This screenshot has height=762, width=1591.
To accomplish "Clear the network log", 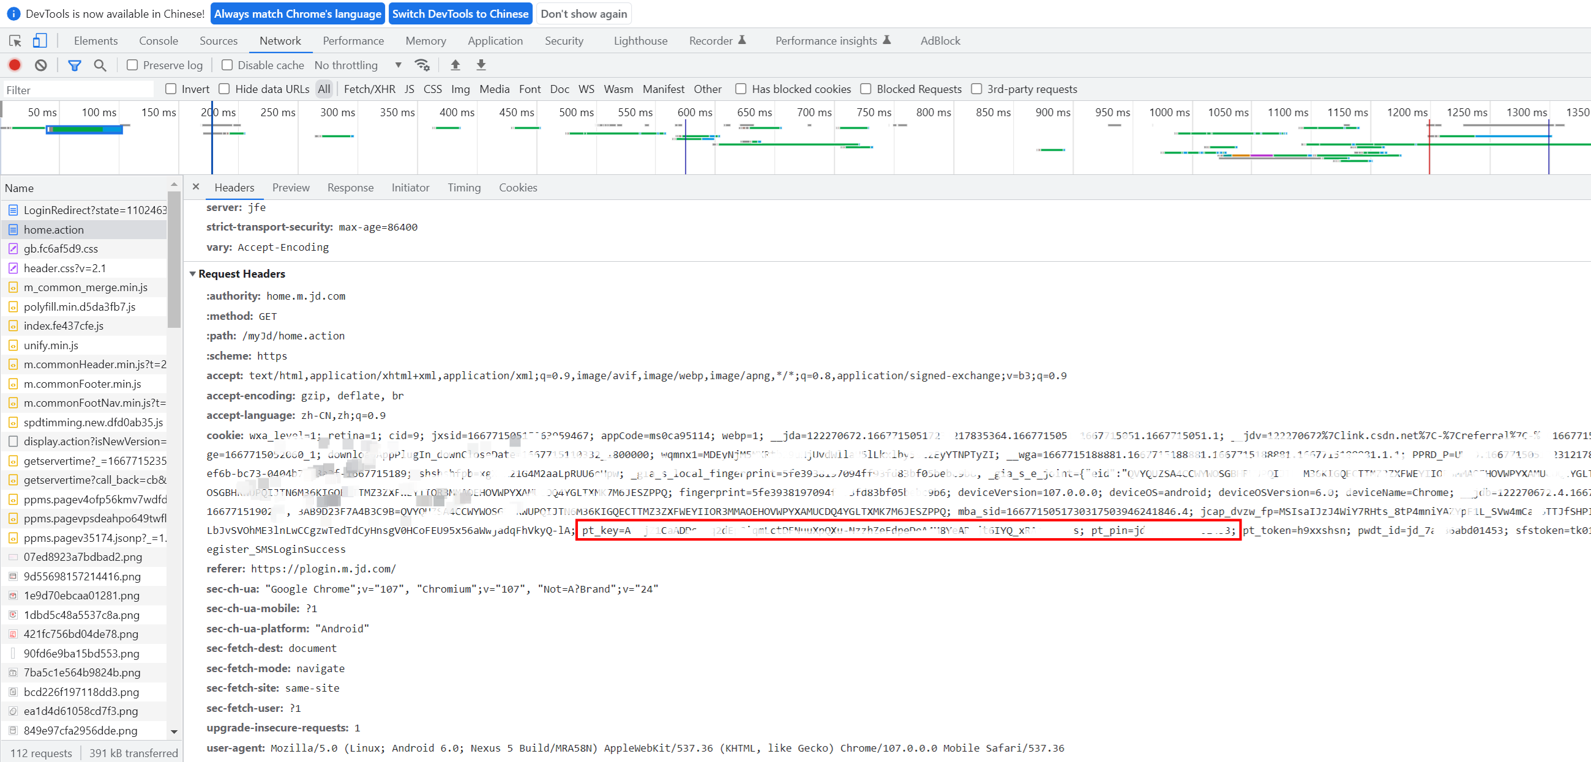I will pos(41,65).
